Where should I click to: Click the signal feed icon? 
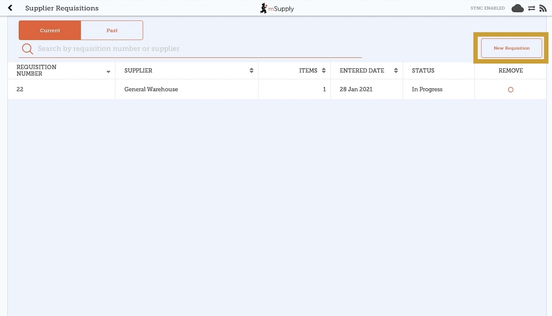543,8
